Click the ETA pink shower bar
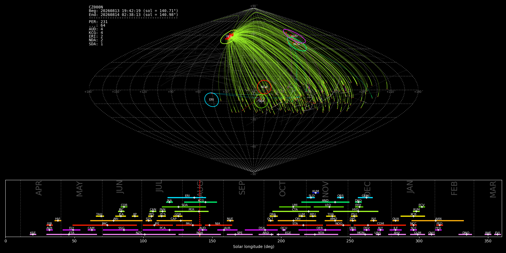This screenshot has width=506, height=253. [x=72, y=234]
